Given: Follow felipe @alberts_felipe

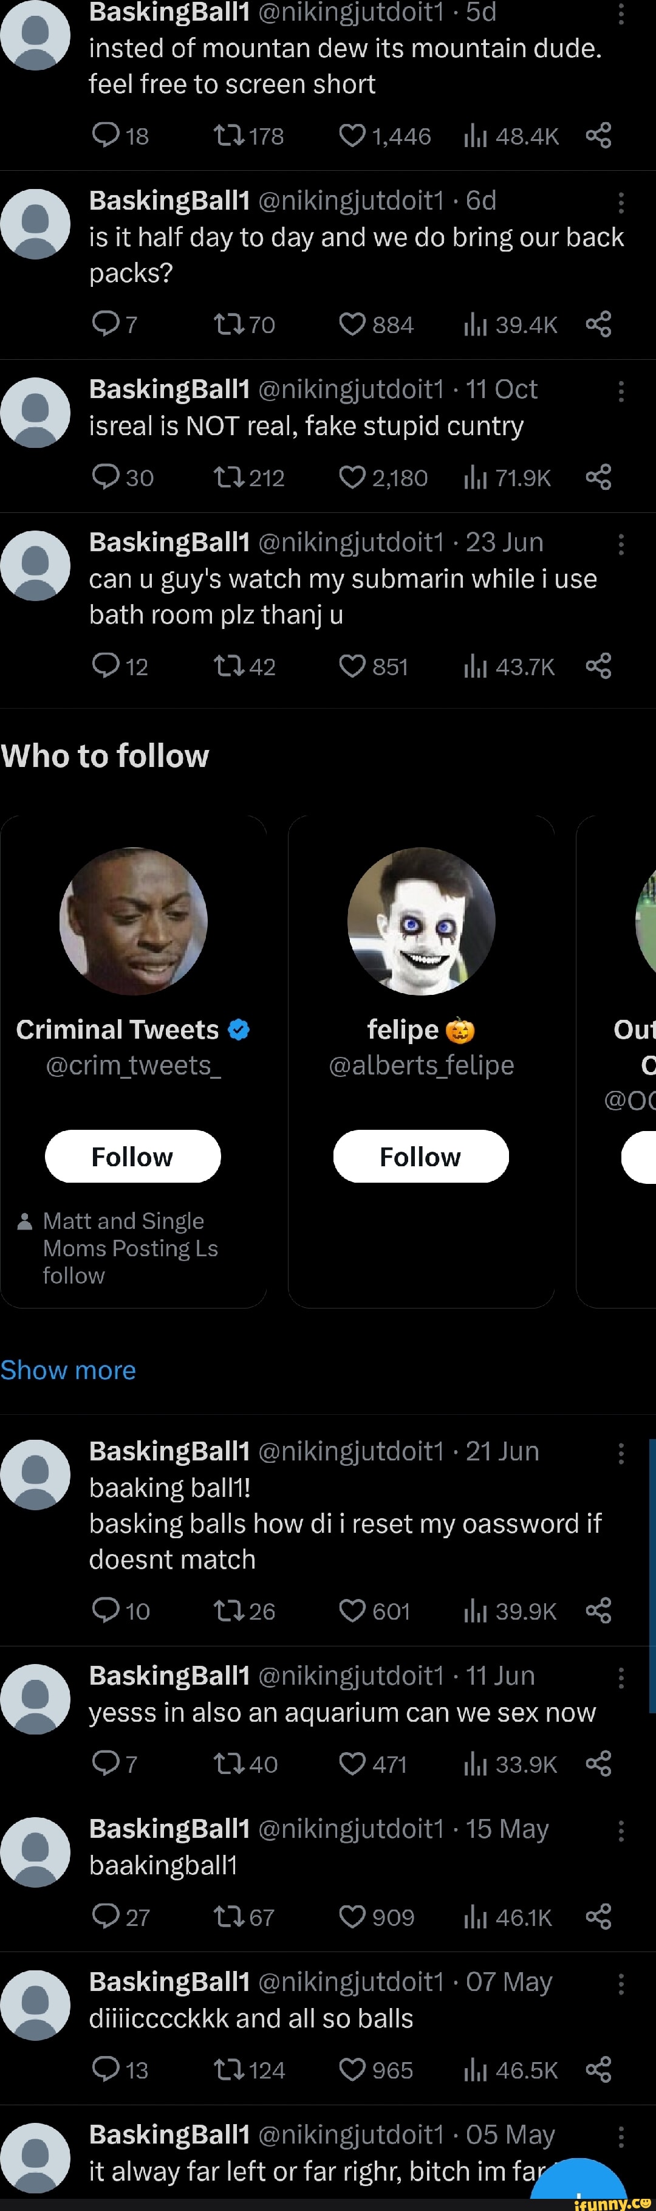Looking at the screenshot, I should pos(420,1156).
